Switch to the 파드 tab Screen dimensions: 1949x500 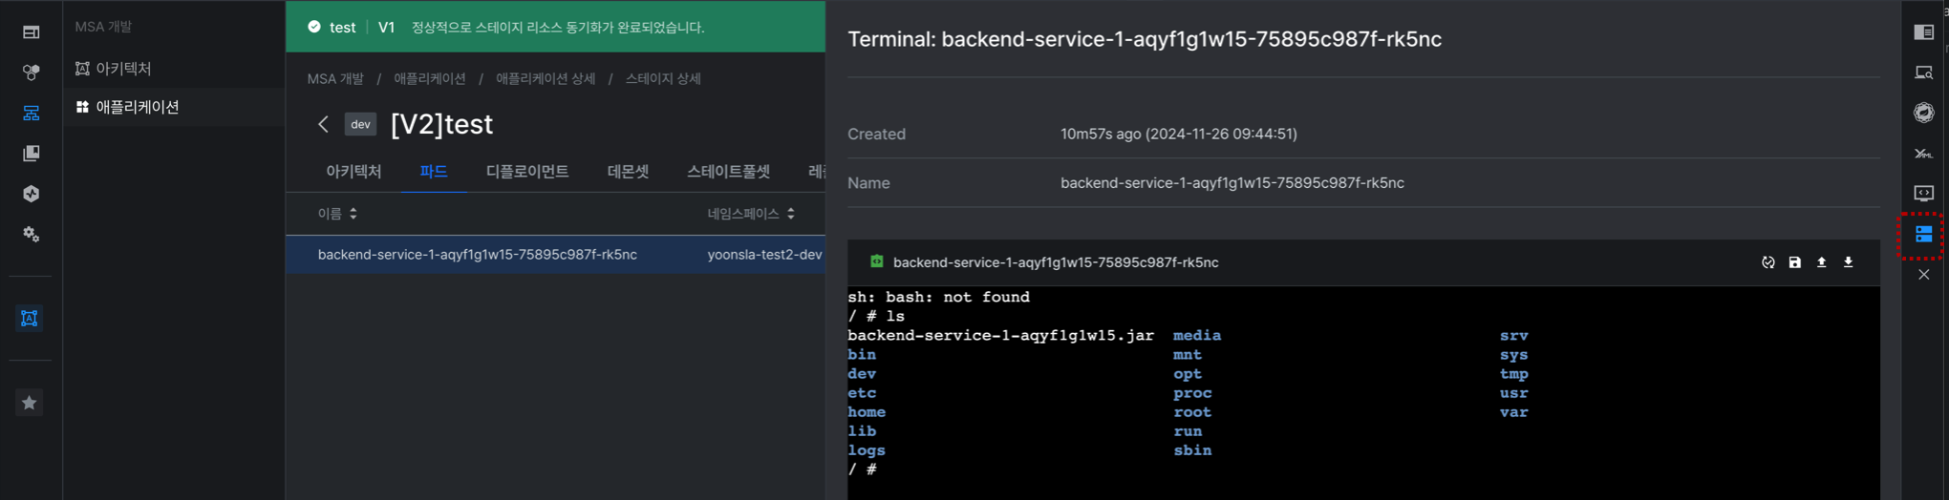tap(434, 172)
